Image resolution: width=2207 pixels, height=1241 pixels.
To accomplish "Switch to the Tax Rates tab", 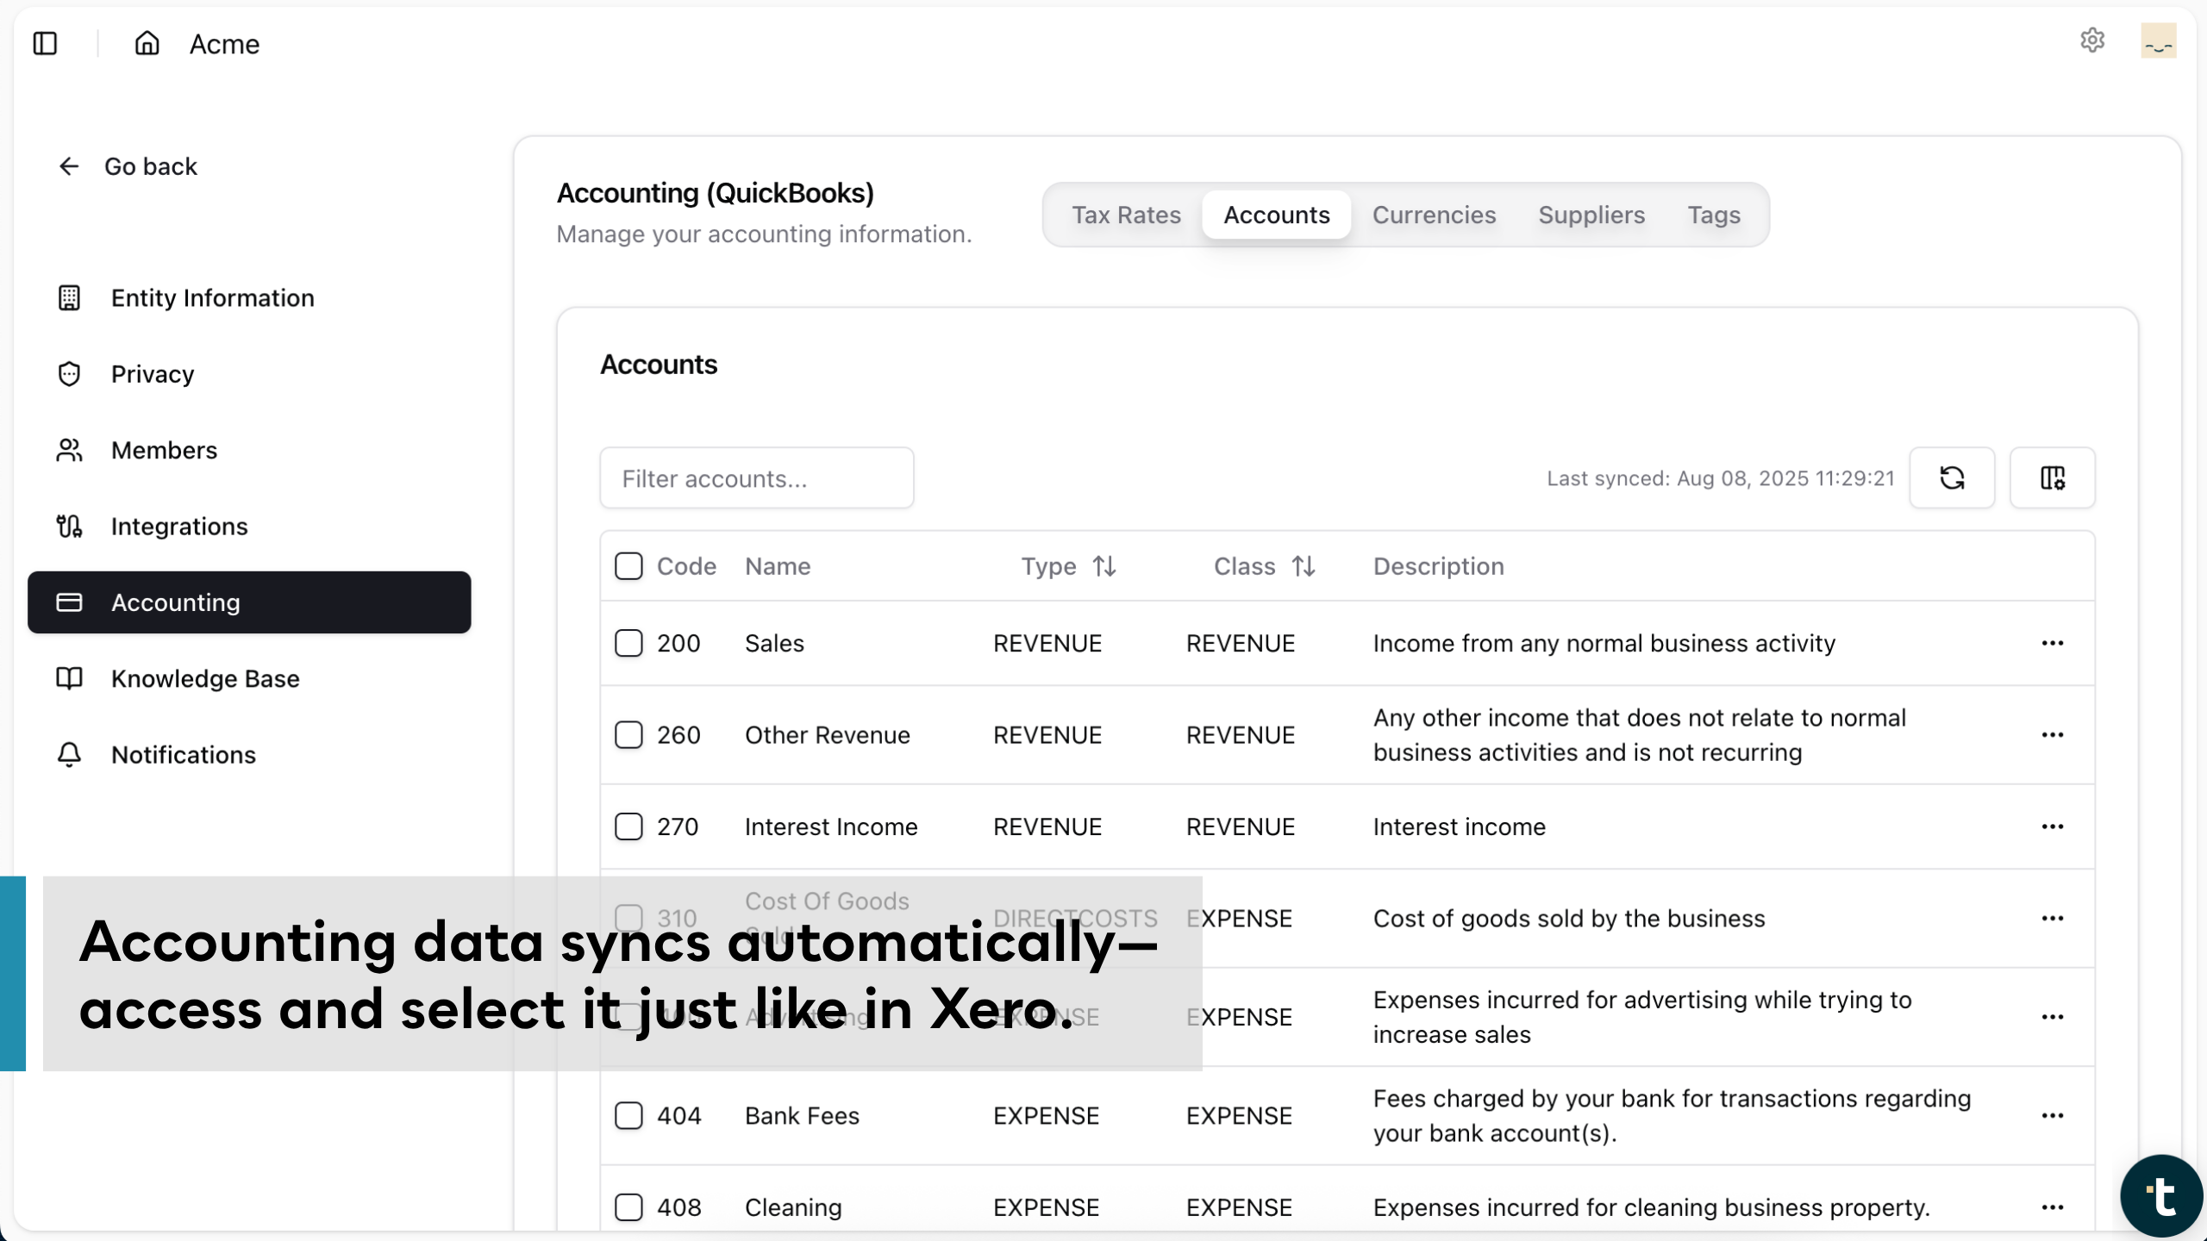I will (x=1126, y=215).
